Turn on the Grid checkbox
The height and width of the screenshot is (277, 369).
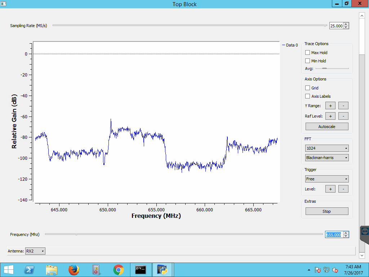tap(307, 88)
